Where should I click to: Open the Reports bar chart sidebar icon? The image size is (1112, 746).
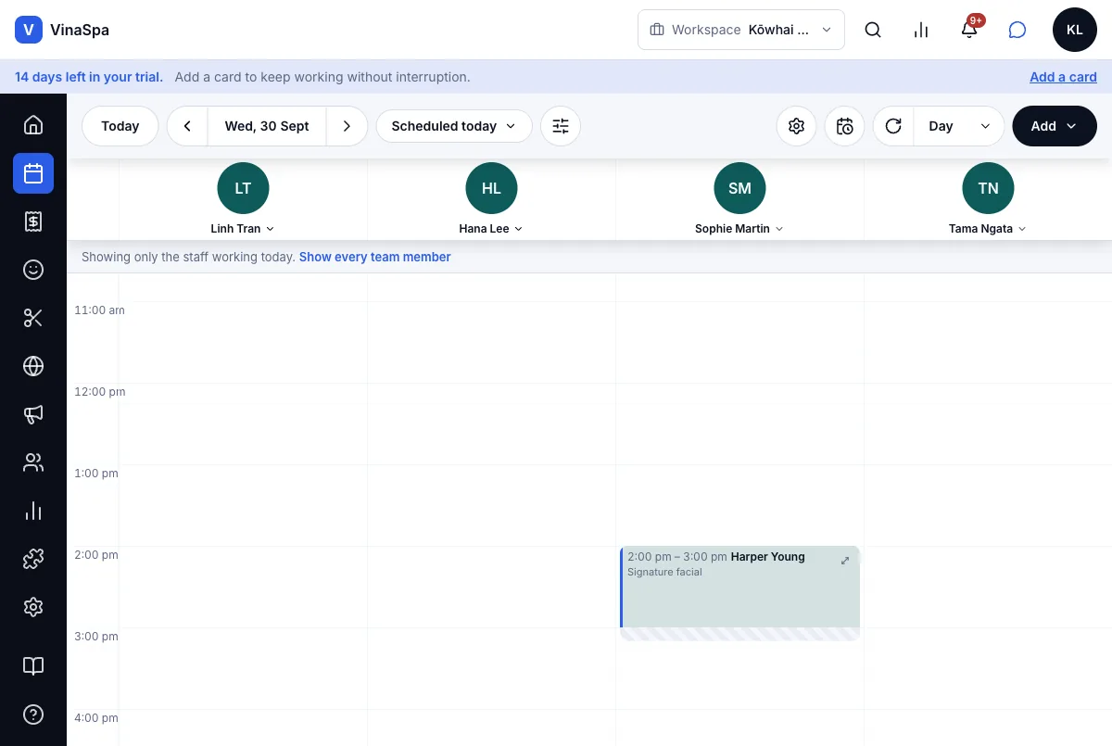click(x=33, y=511)
